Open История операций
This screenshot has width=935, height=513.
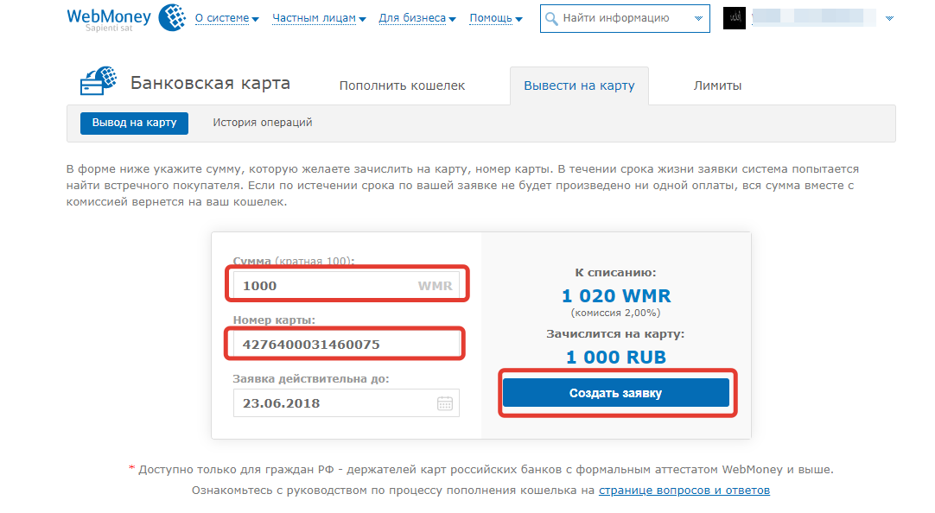pos(263,123)
